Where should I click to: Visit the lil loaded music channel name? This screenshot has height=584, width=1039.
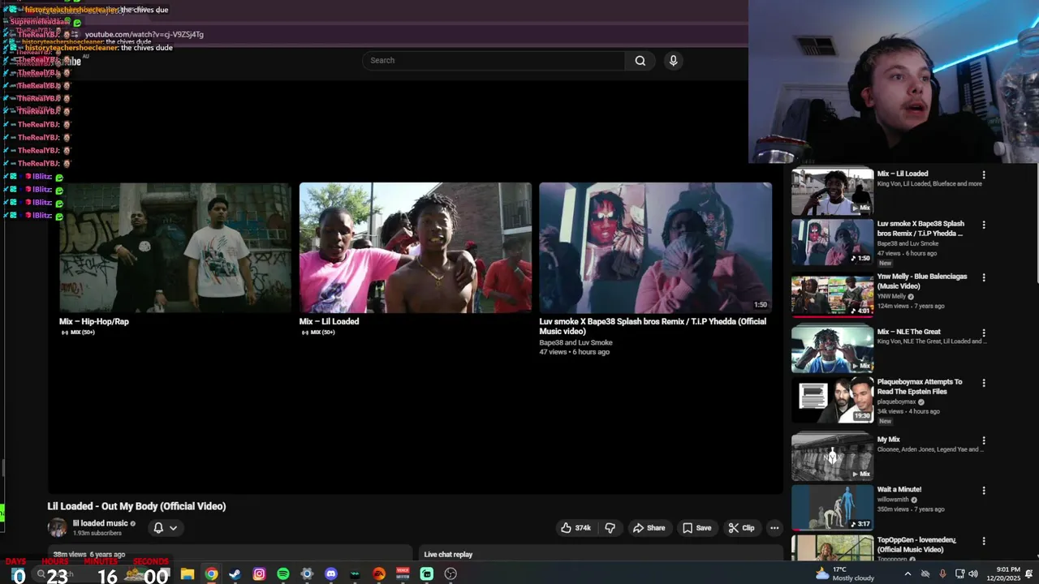click(101, 523)
